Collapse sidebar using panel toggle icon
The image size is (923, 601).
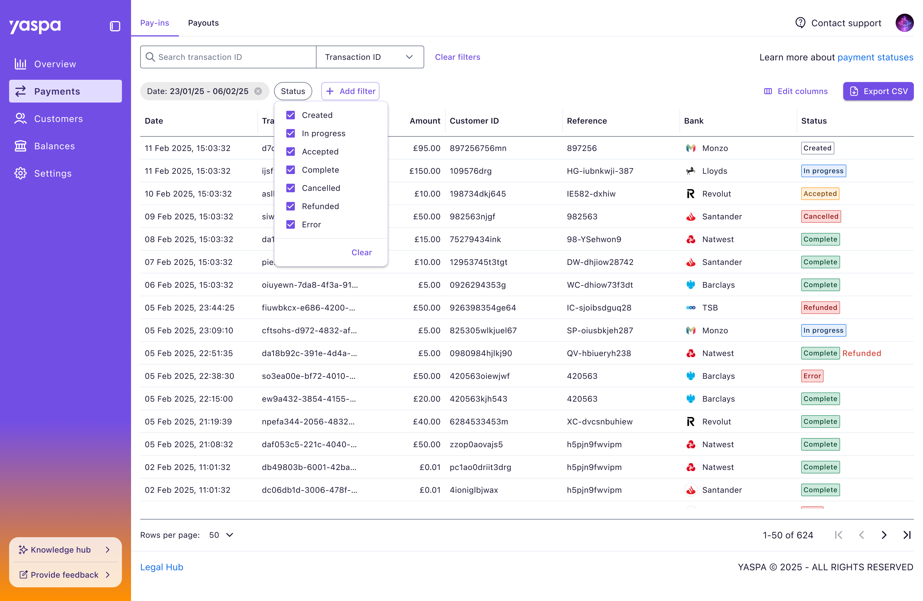115,26
